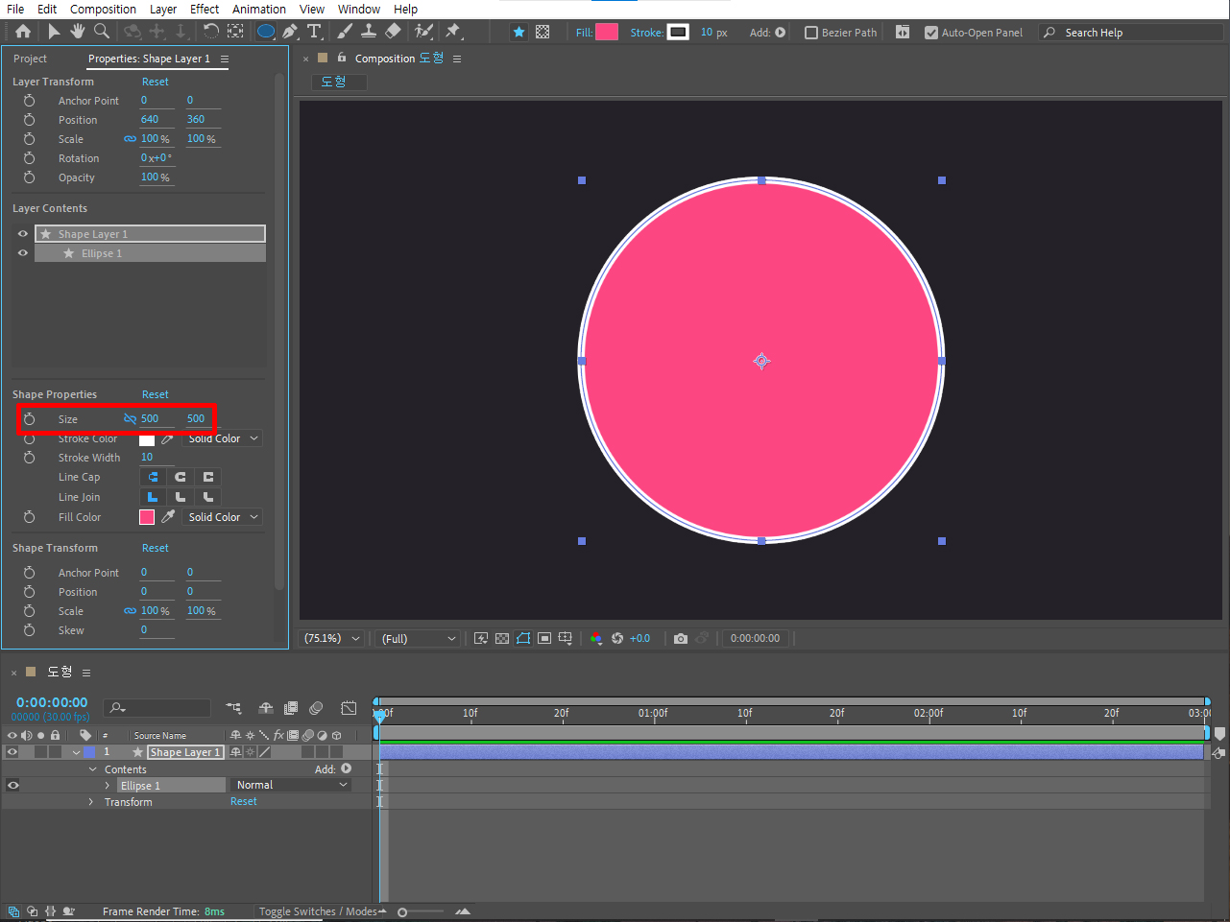Screen dimensions: 1230x922
Task: Open the Animation menu
Action: pyautogui.click(x=259, y=9)
